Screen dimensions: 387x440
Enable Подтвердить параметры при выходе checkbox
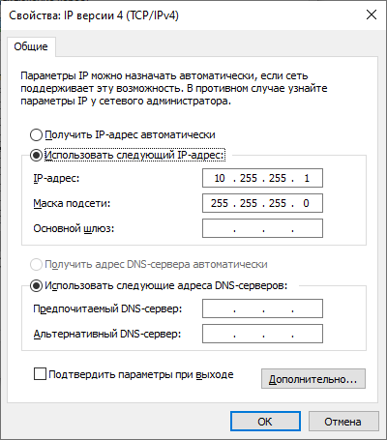click(x=40, y=374)
